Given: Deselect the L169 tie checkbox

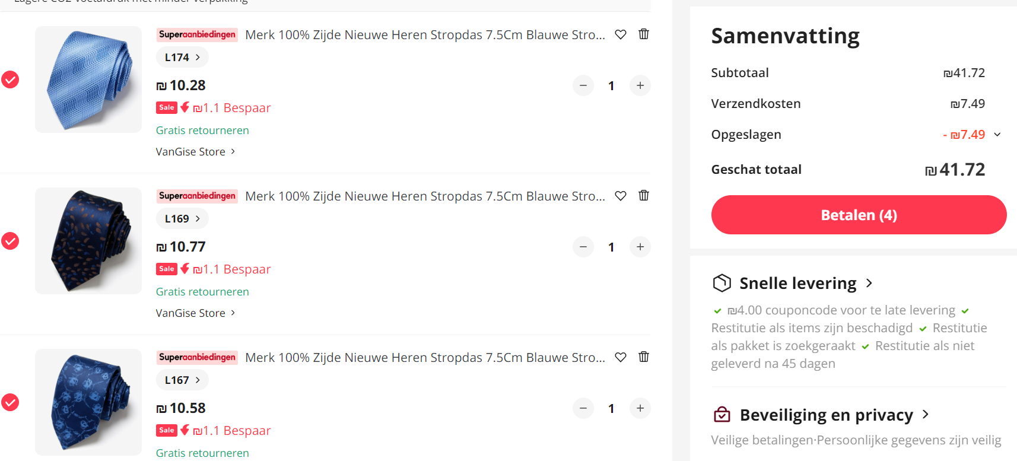Looking at the screenshot, I should pos(10,241).
